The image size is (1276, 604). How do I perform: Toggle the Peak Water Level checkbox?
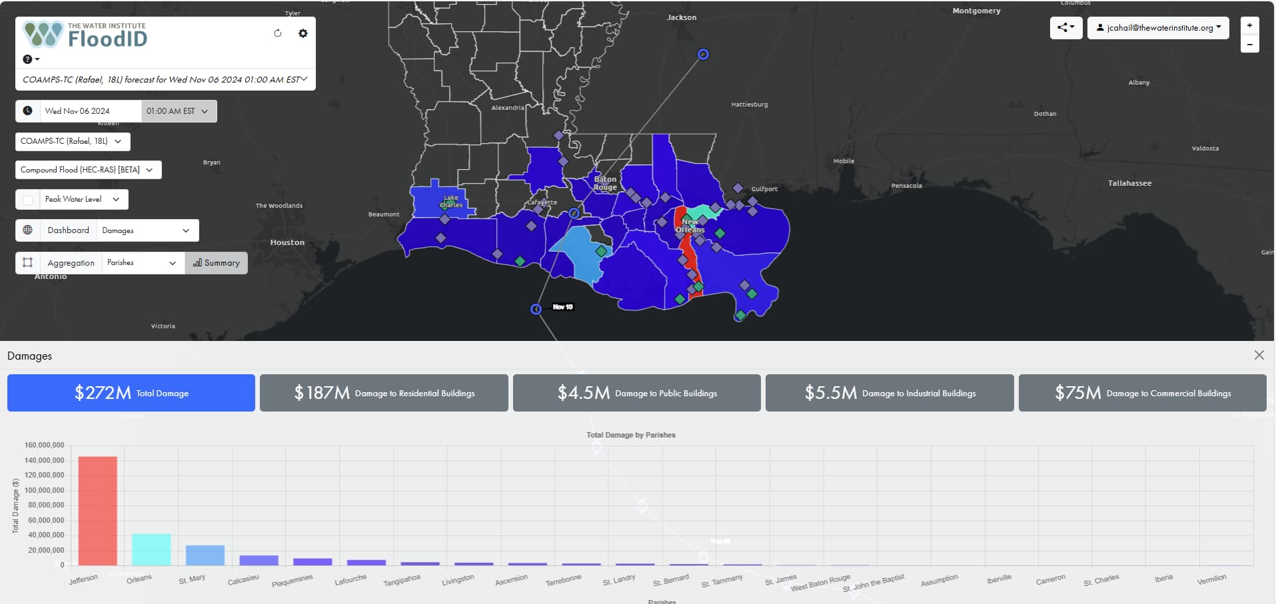(27, 200)
